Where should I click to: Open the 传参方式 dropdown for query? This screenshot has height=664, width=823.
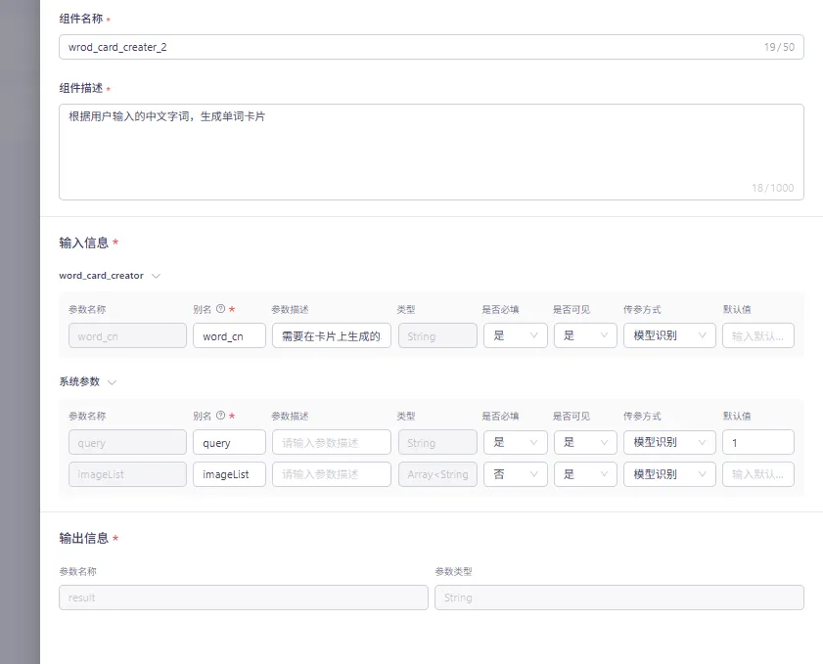tap(669, 442)
